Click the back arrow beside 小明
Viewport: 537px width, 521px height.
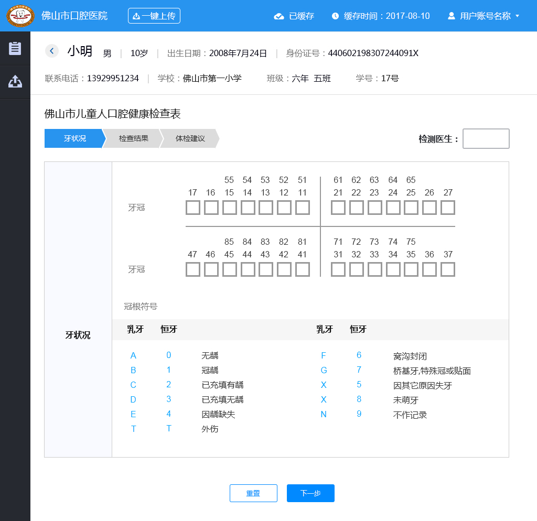52,51
